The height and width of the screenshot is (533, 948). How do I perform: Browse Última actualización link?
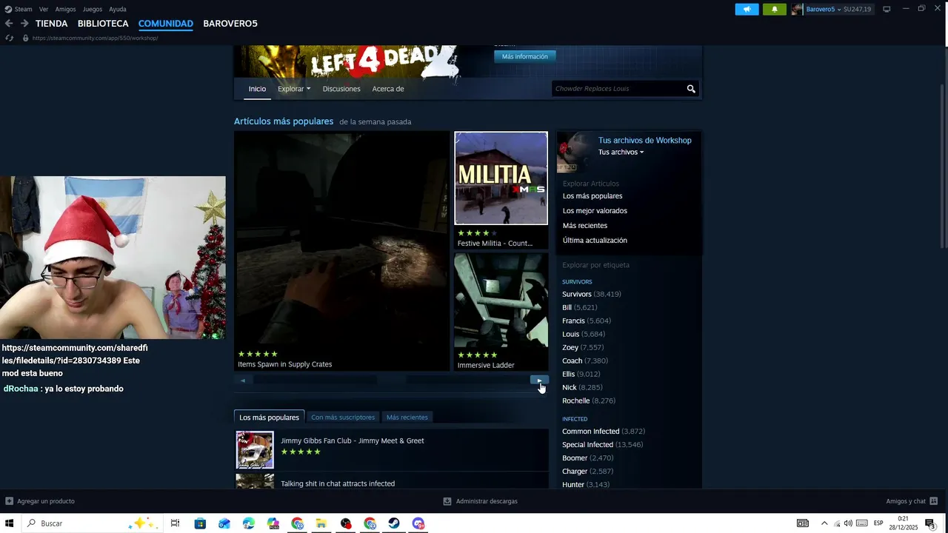[595, 241]
